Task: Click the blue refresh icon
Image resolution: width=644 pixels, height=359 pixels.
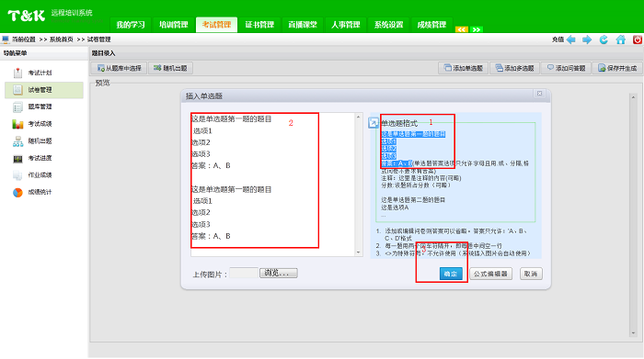Action: pyautogui.click(x=604, y=39)
